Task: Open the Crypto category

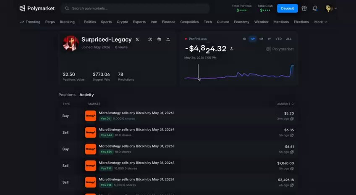Action: (x=123, y=22)
